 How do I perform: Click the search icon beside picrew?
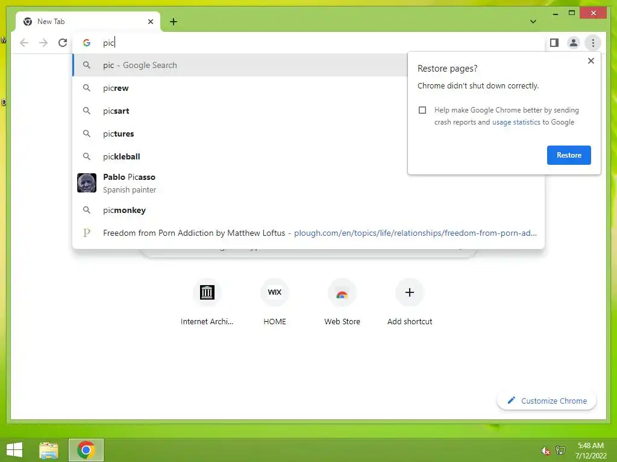(87, 88)
